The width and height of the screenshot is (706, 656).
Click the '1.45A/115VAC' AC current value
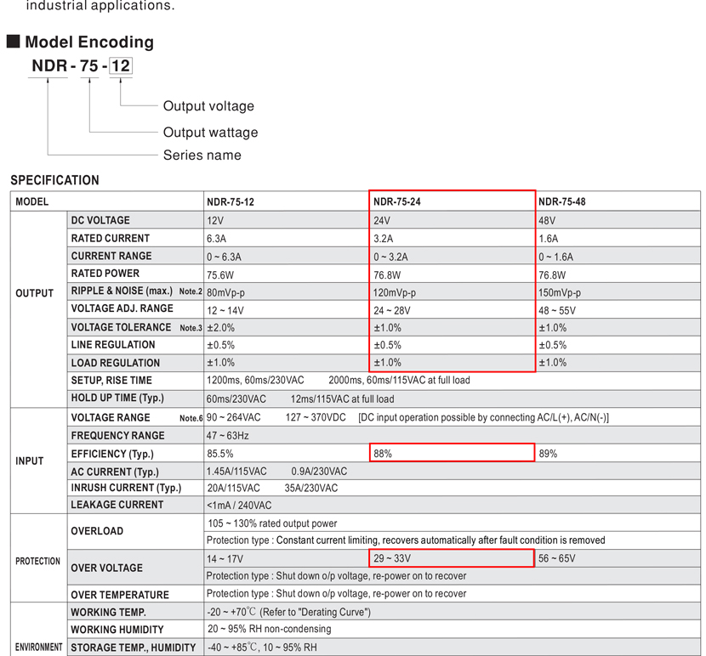point(236,472)
